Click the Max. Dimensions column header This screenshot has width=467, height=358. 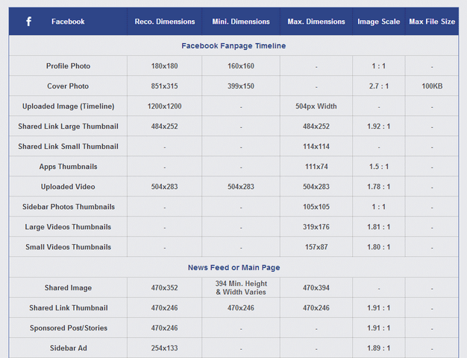click(316, 22)
